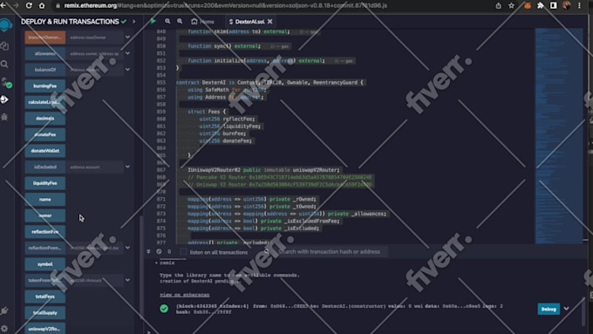
Task: Click the browser back arrow
Action: [x=3, y=6]
